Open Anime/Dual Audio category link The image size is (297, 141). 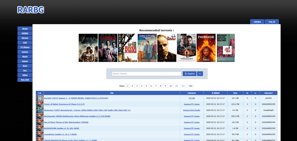click(x=192, y=110)
